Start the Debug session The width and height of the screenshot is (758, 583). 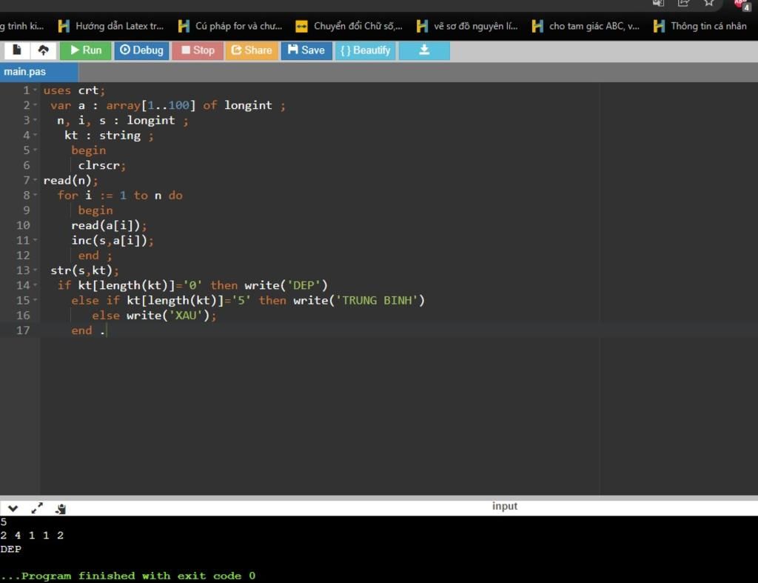[141, 50]
